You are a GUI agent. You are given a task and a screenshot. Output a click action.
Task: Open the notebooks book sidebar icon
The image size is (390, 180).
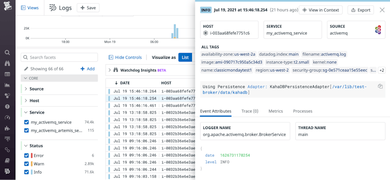coord(7,160)
